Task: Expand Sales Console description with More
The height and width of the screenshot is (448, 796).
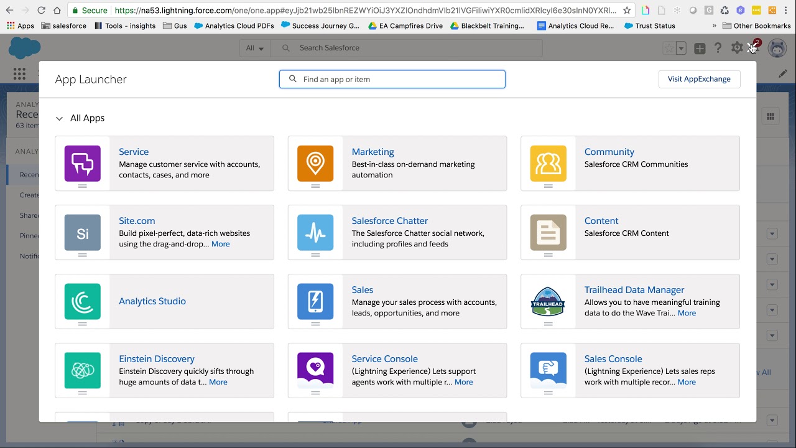Action: click(x=687, y=382)
